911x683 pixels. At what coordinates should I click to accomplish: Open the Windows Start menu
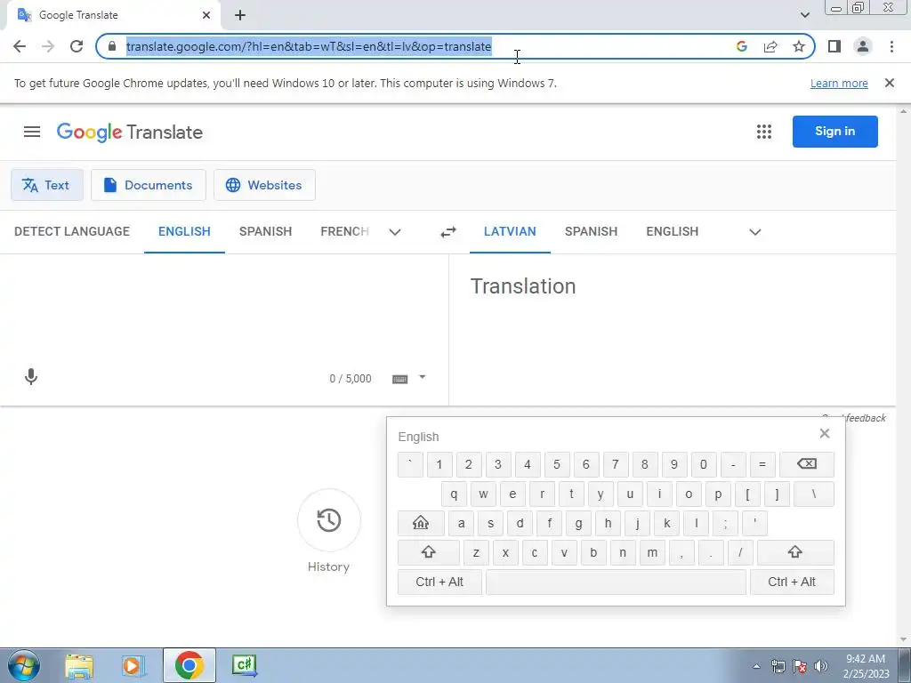(24, 665)
